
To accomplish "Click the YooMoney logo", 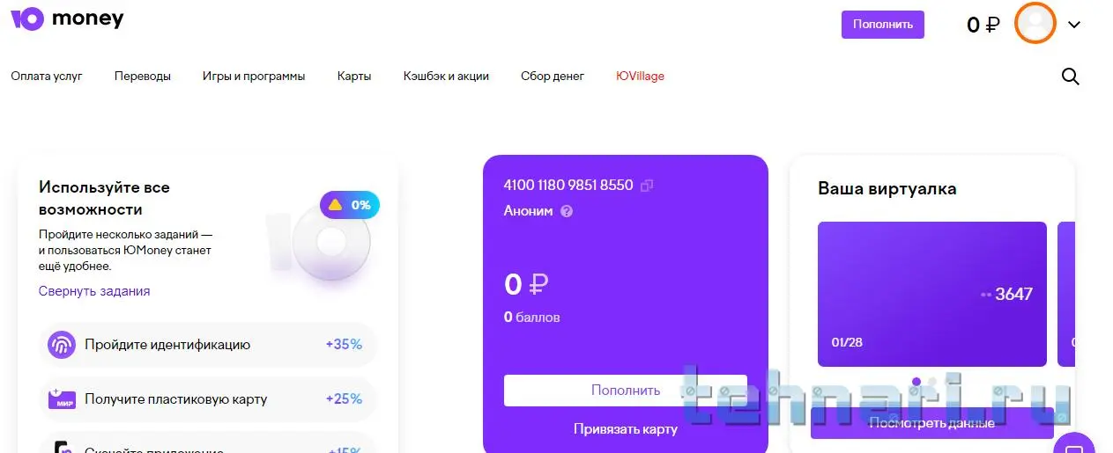I will pos(67,19).
